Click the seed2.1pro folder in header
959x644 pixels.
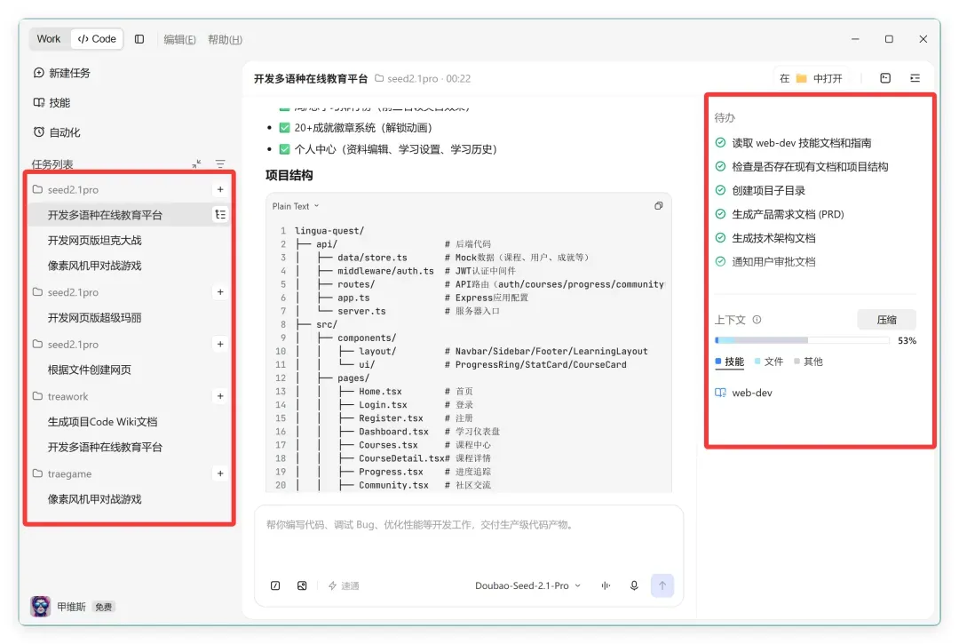click(406, 78)
